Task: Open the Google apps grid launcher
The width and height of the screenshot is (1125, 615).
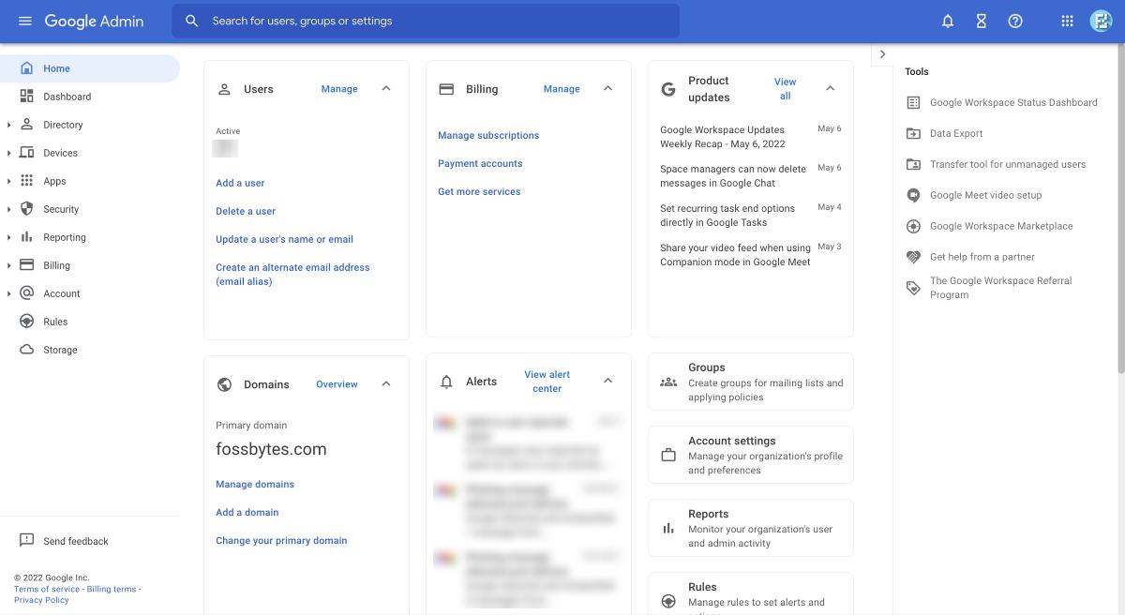Action: [x=1067, y=21]
